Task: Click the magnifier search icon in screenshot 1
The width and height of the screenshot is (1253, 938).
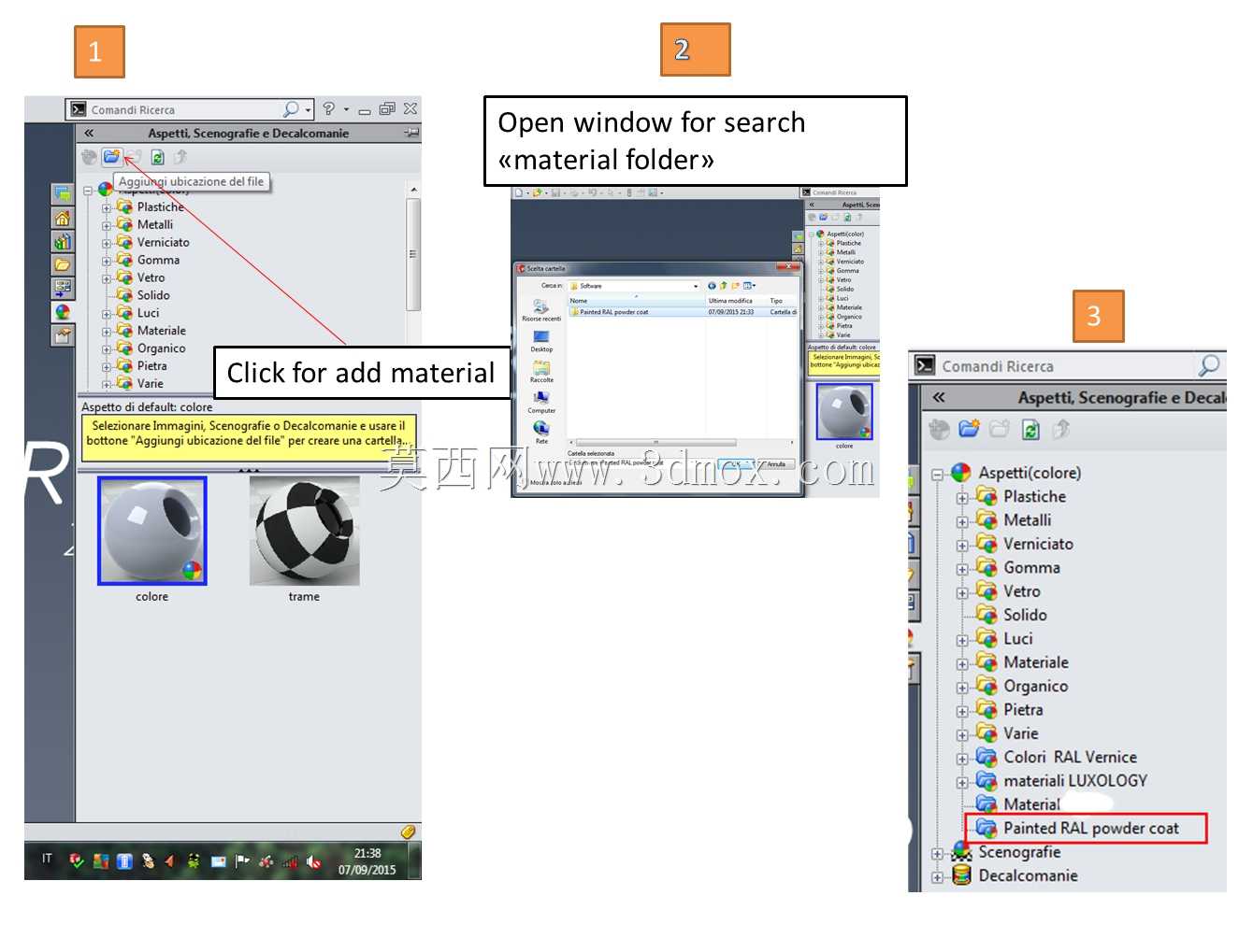Action: point(291,109)
